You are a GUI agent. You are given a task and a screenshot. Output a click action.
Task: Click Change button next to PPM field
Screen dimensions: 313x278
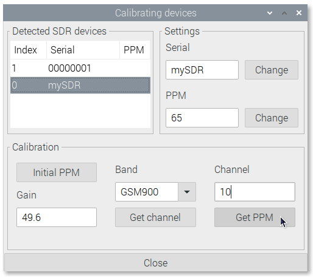(x=272, y=118)
